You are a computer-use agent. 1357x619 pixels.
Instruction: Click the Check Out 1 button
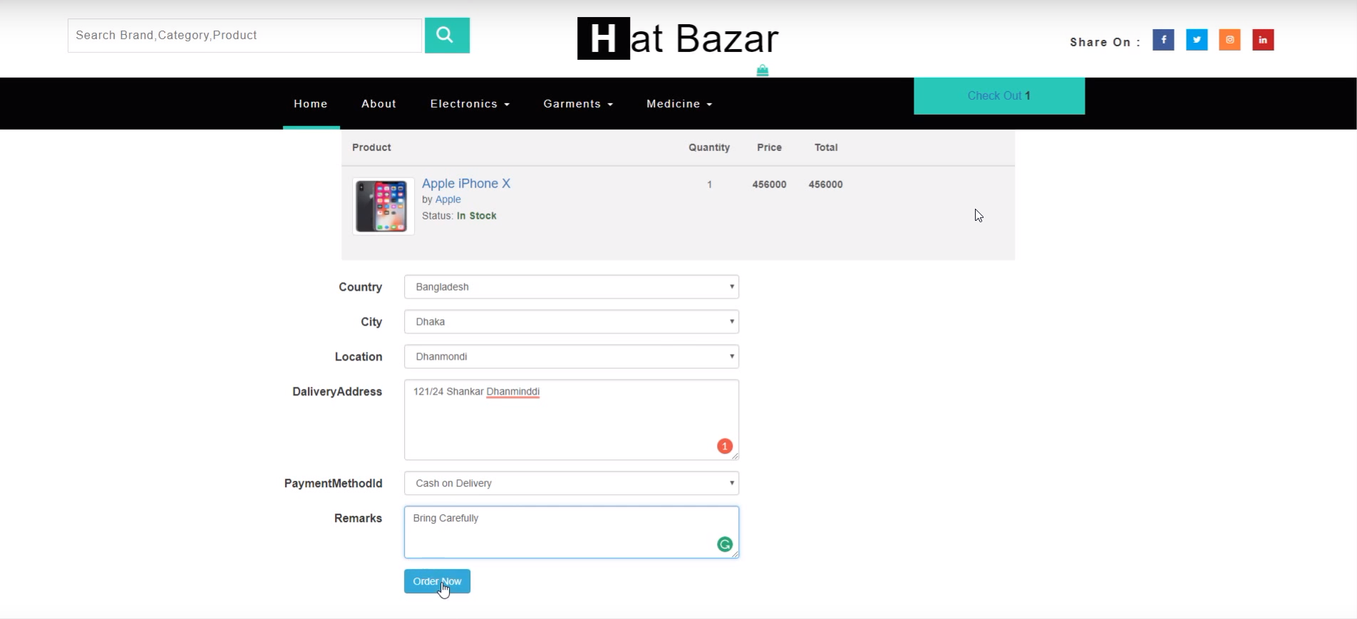tap(999, 96)
